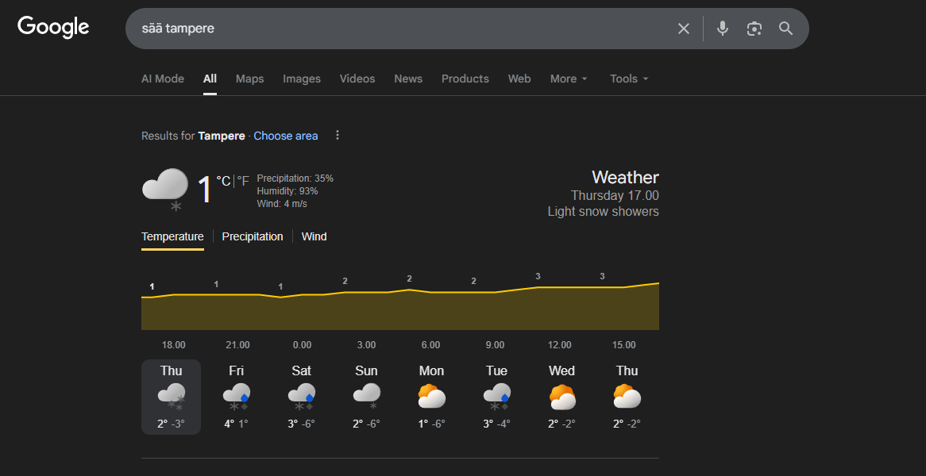Select Tue forecast sleet icon

coord(496,397)
